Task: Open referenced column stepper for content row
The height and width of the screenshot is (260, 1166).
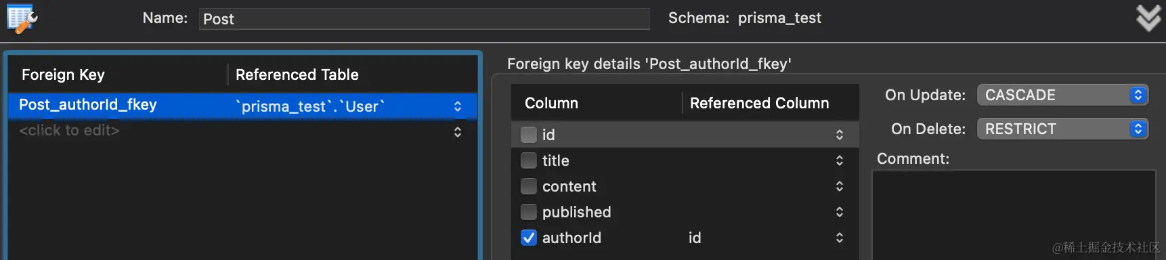Action: [x=840, y=186]
